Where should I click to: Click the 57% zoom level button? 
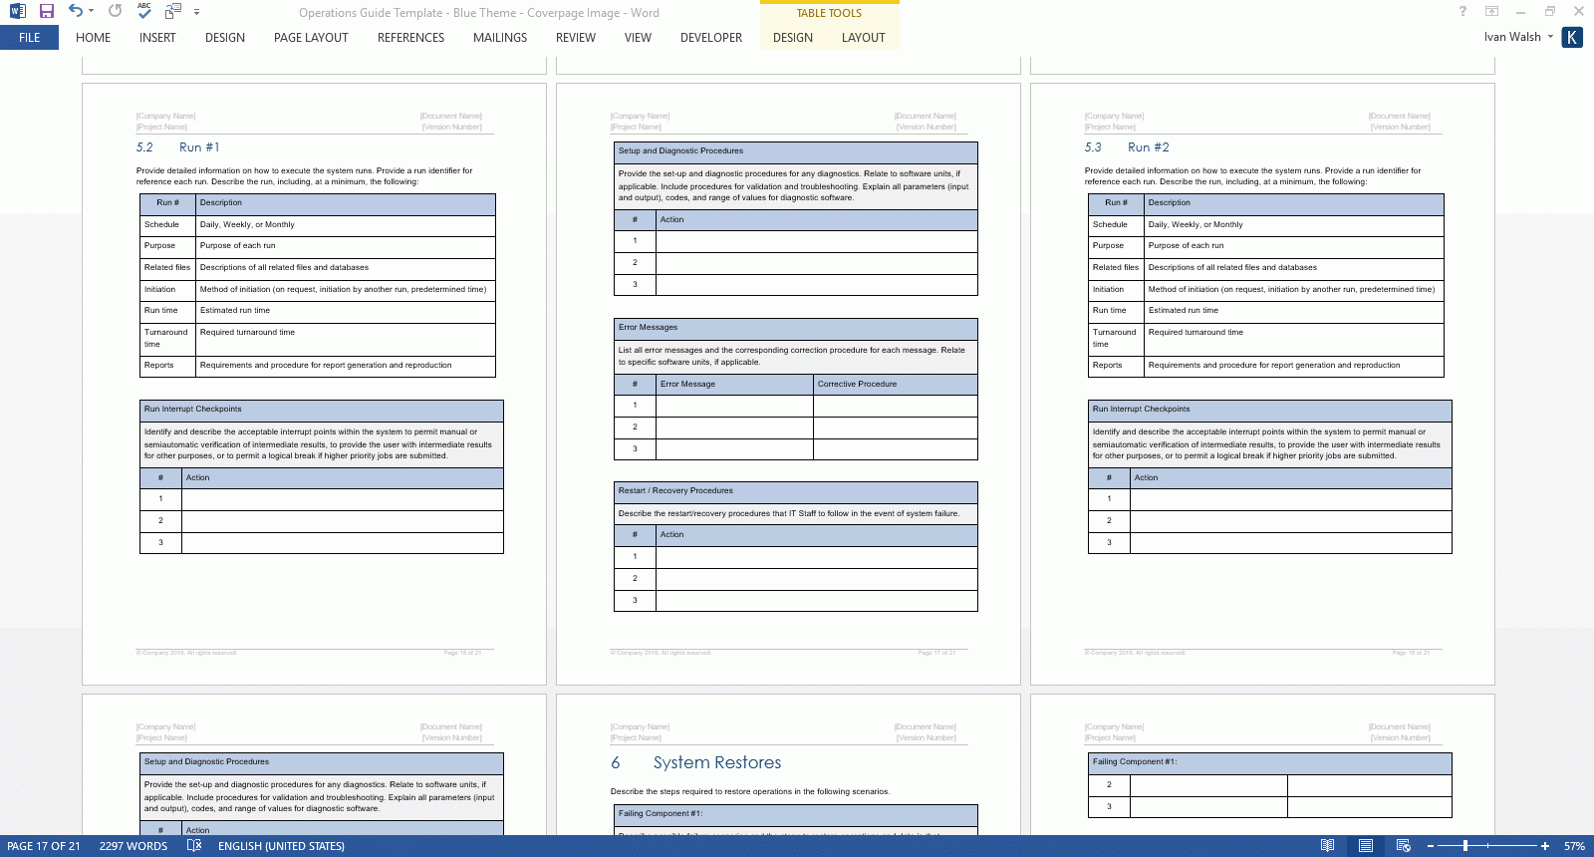[1574, 846]
